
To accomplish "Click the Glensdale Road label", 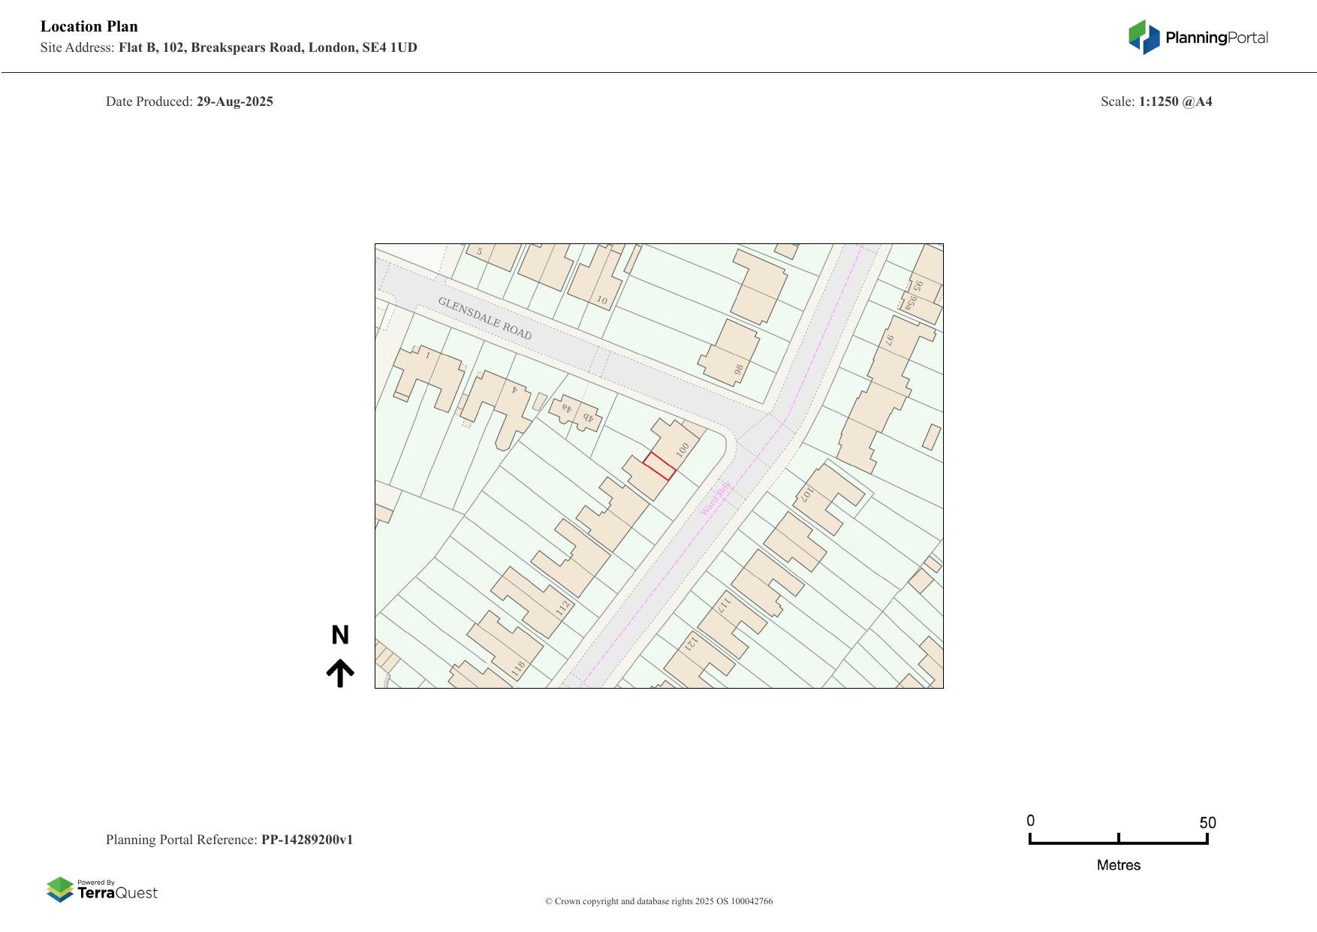I will click(x=484, y=318).
